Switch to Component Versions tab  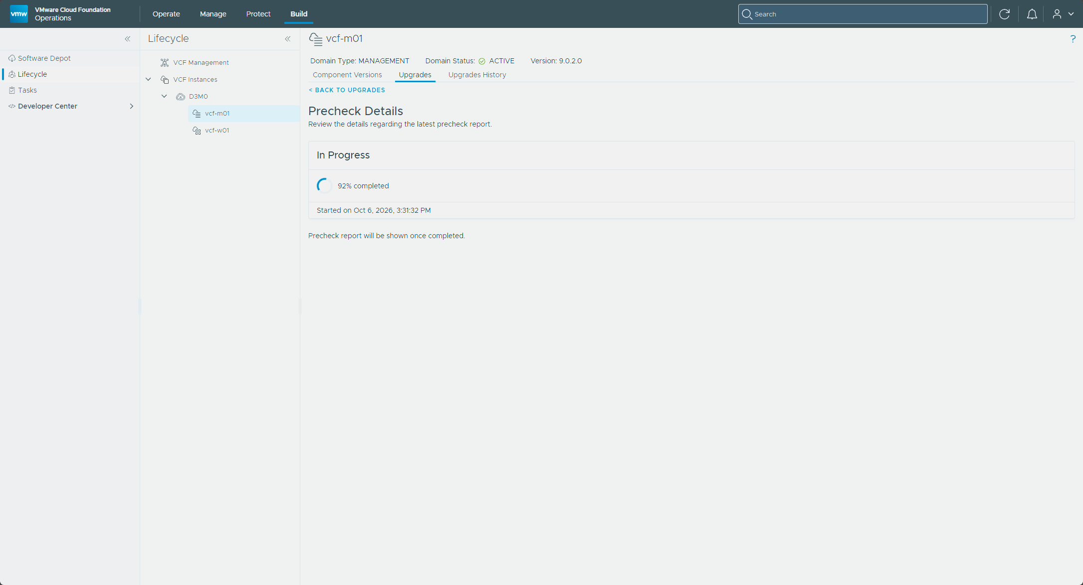(347, 75)
